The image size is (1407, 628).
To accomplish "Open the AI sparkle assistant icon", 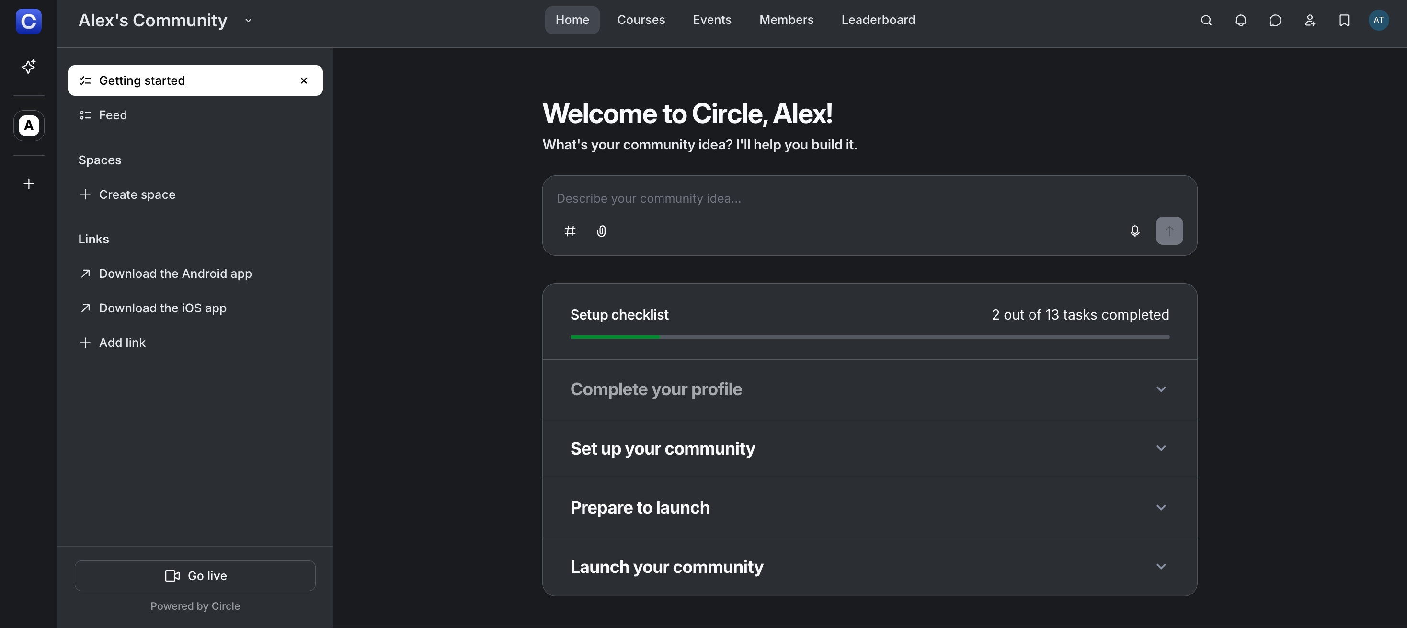I will click(28, 66).
